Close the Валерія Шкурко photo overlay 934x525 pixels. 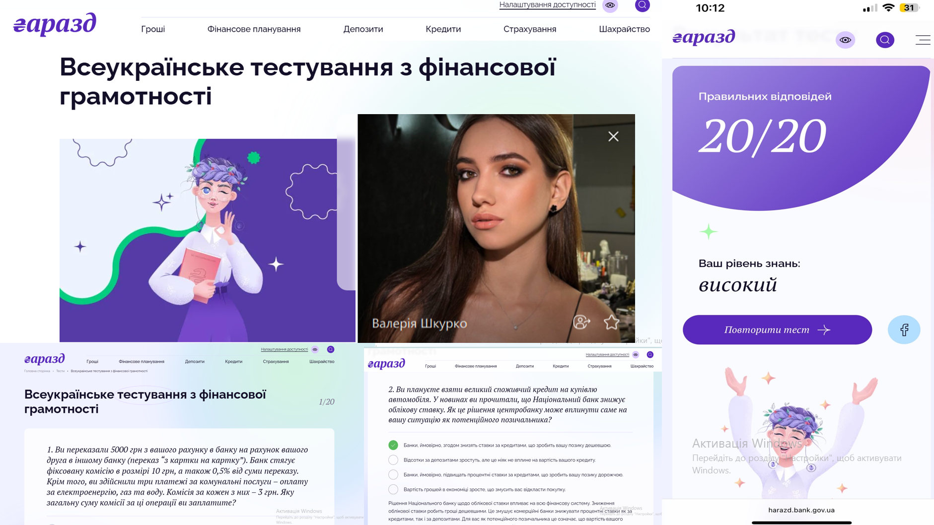(613, 136)
